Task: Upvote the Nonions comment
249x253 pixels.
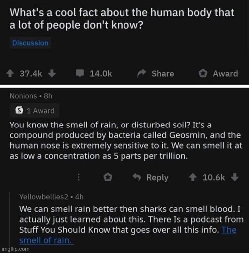Action: coord(193,177)
